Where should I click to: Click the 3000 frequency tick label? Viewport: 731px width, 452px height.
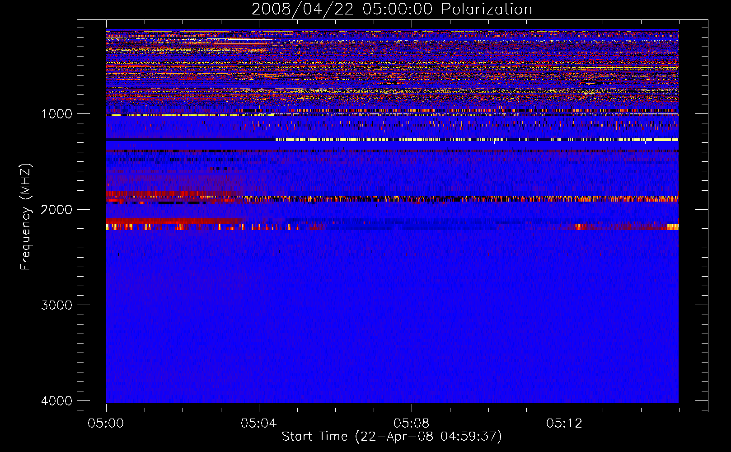coord(56,305)
